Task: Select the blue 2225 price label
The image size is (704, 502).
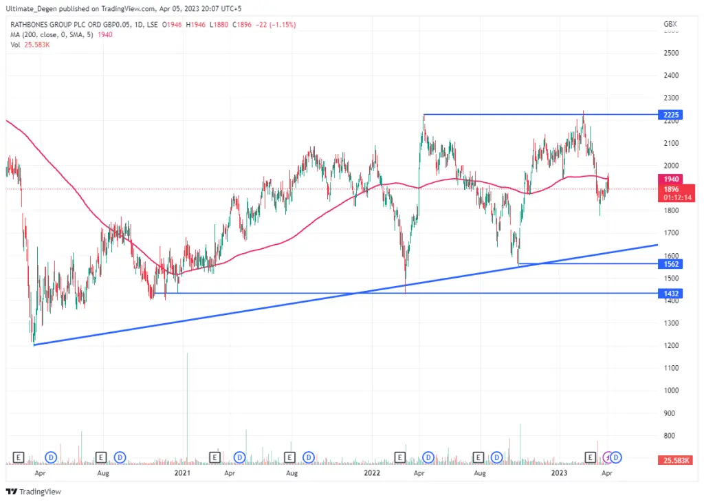Action: tap(670, 115)
